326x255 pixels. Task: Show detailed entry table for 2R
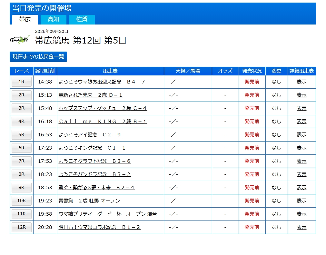pyautogui.click(x=301, y=95)
